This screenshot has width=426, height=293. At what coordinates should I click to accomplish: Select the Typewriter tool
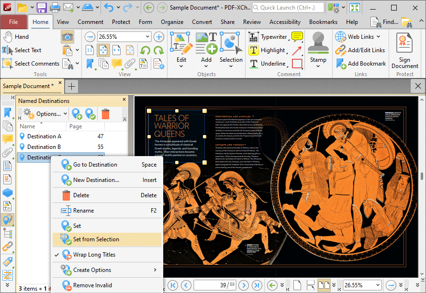[x=268, y=37]
